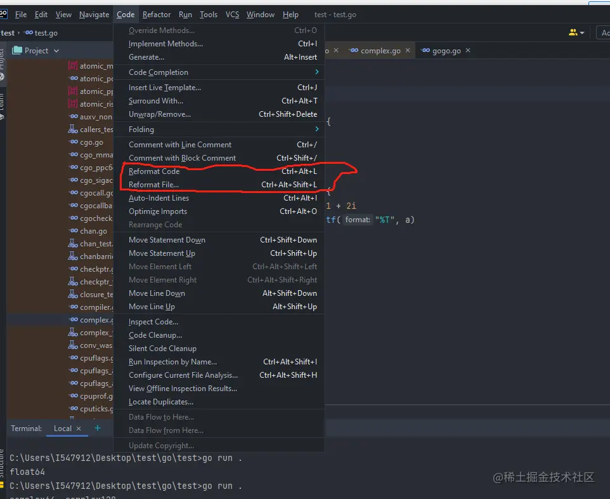This screenshot has height=499, width=610.
Task: Select Insert Live Template entry
Action: pos(219,87)
